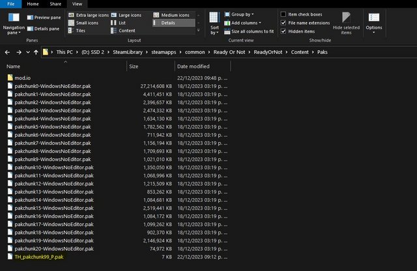This screenshot has height=271, width=417.
Task: Switch layout to Medium icons
Action: click(171, 15)
